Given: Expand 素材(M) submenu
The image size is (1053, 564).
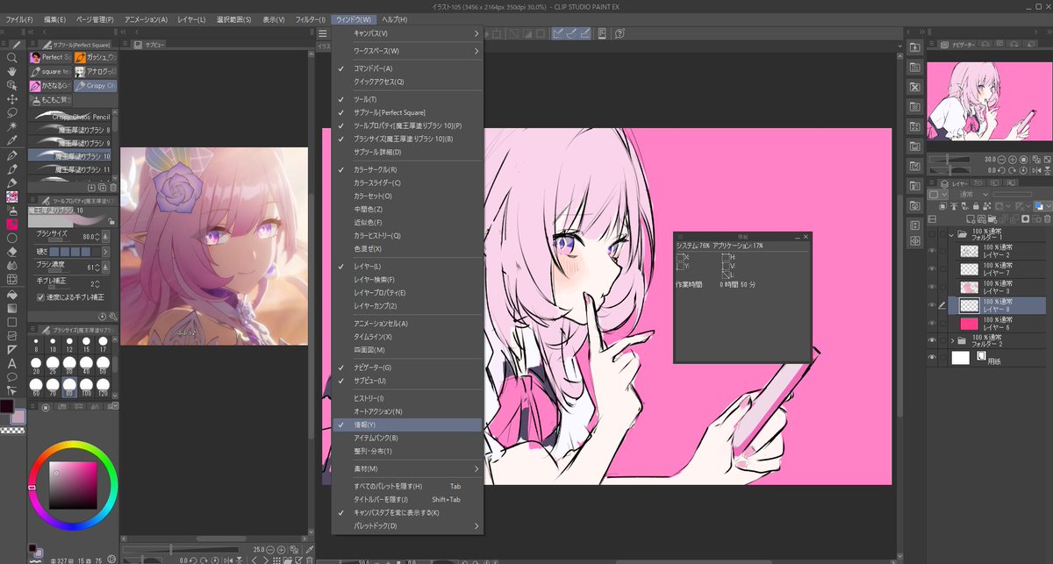Looking at the screenshot, I should [x=409, y=468].
